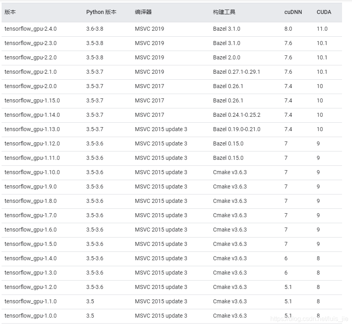This screenshot has width=352, height=326.
Task: Click the cuDNN column header
Action: pyautogui.click(x=293, y=12)
